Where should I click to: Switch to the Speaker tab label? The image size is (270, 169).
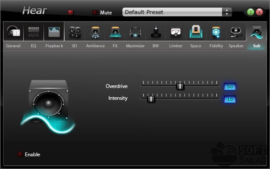(x=236, y=46)
